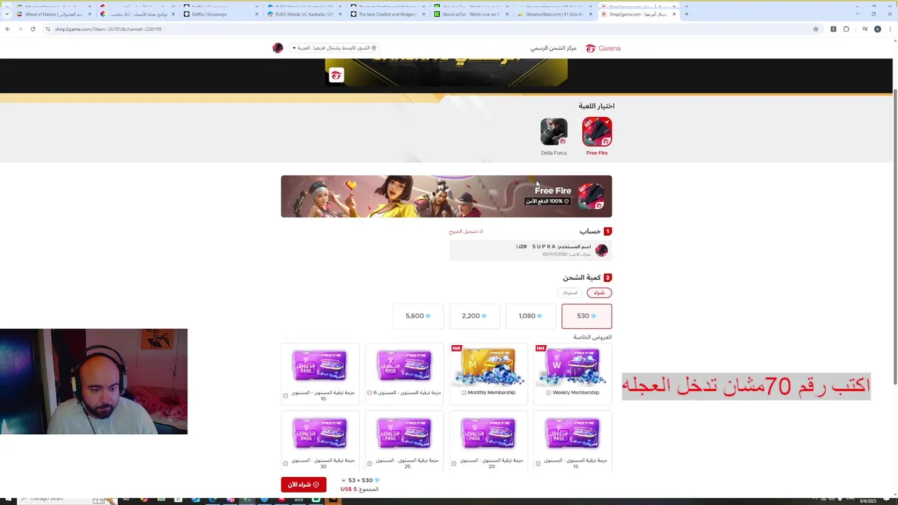Select the 1,080 diamonds option
This screenshot has width=898, height=505.
pyautogui.click(x=530, y=316)
